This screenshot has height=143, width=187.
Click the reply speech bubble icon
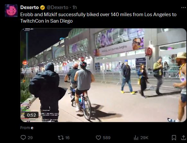23,138
